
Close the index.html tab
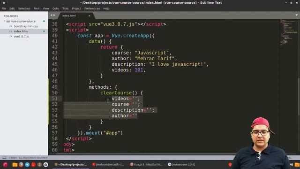tap(90, 15)
